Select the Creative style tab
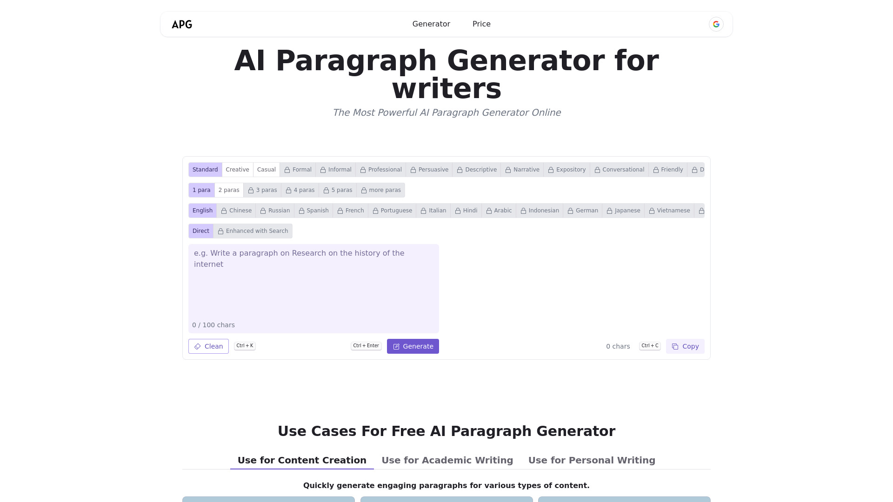This screenshot has width=893, height=502. [x=237, y=170]
